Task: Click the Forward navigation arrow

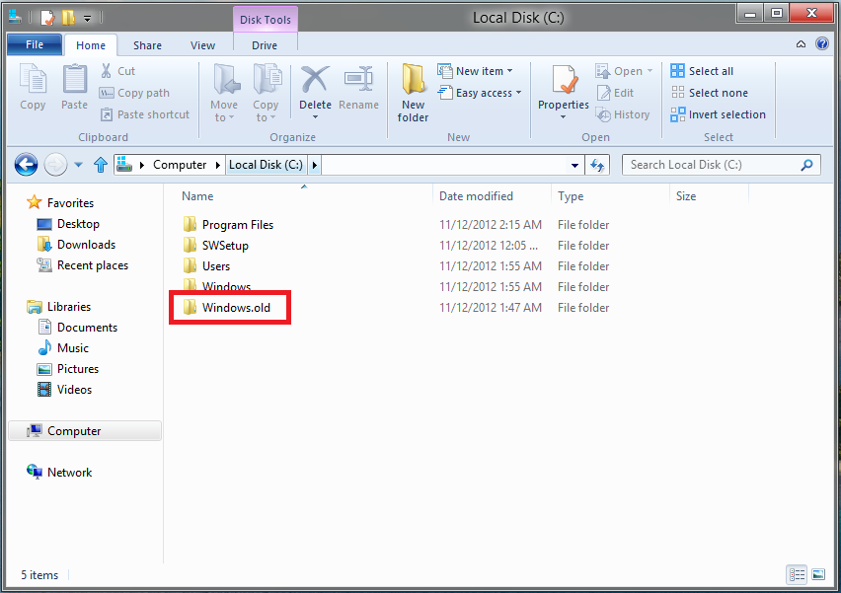Action: [x=56, y=165]
